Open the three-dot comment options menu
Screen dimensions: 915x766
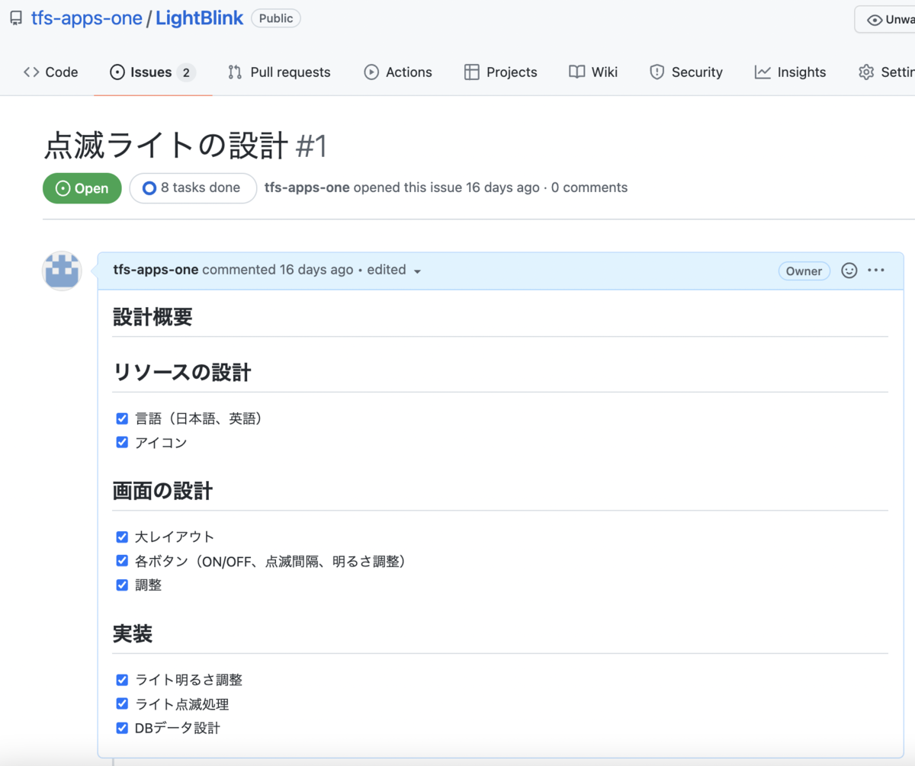[876, 271]
